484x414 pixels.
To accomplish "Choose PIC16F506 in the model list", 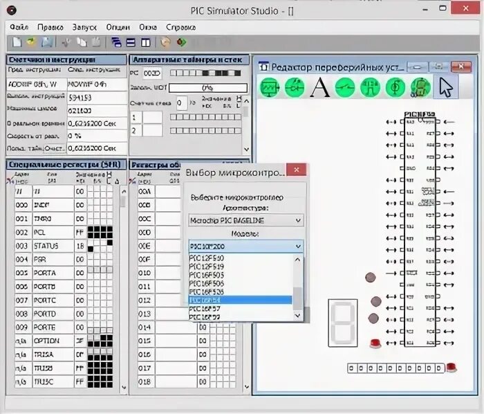I will (x=240, y=283).
